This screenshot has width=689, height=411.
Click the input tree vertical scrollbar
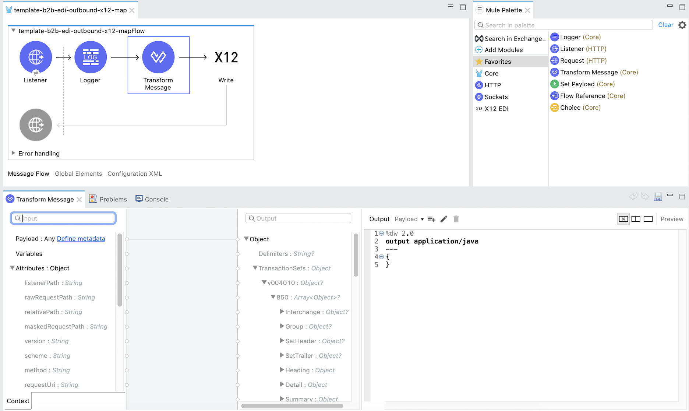click(x=120, y=270)
